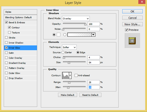Click the Size px input field
147x112 pixels.
pyautogui.click(x=94, y=63)
